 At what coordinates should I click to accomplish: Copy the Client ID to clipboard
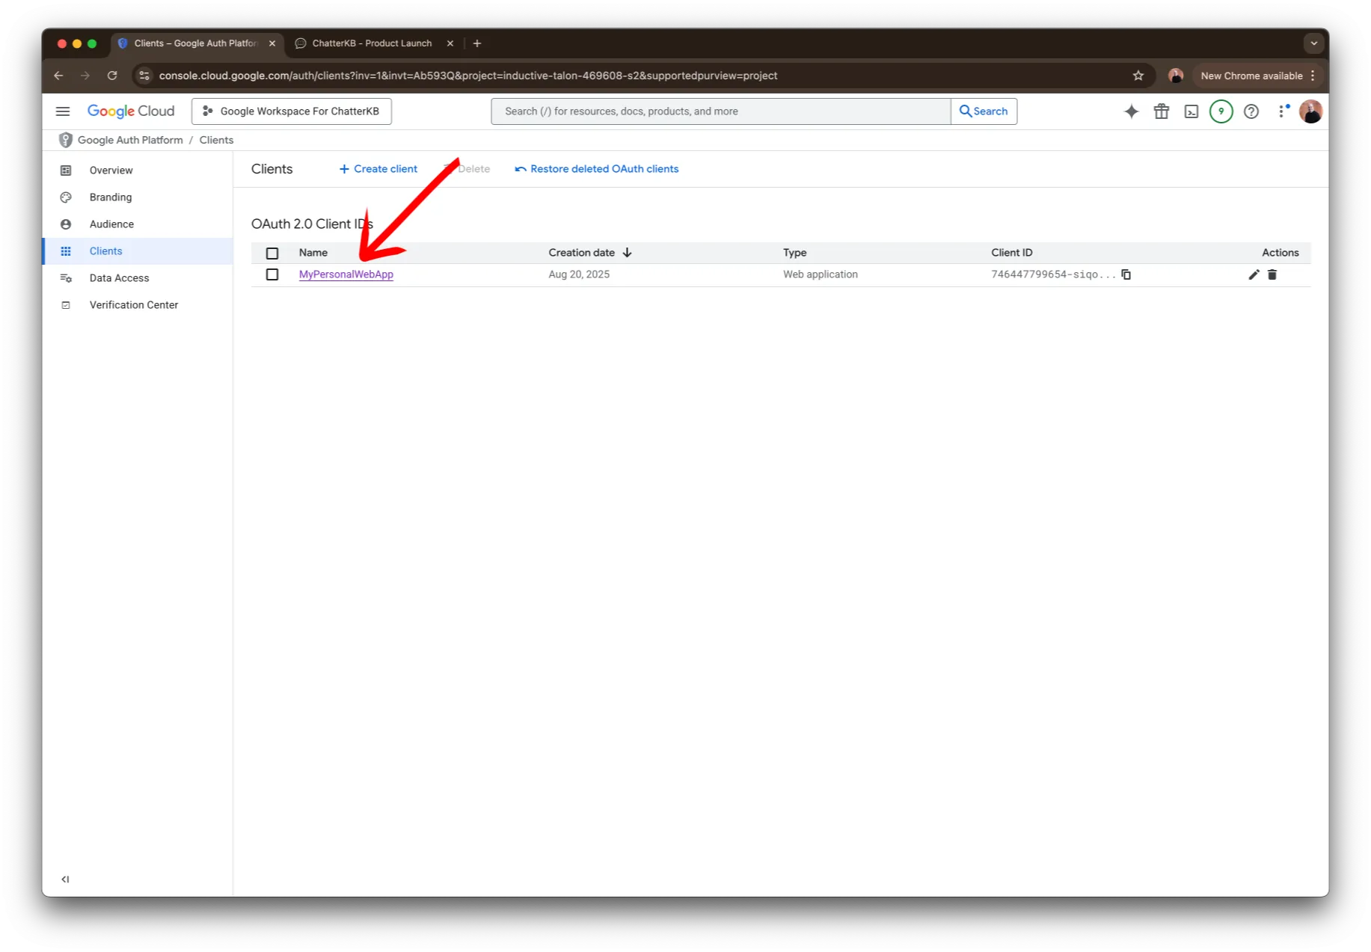pyautogui.click(x=1126, y=274)
